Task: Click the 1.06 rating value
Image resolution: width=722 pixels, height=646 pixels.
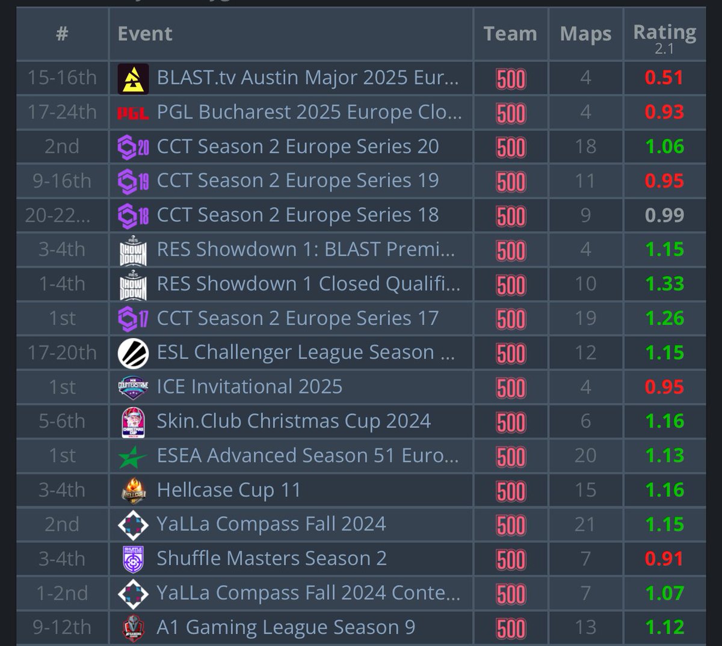Action: pos(664,146)
